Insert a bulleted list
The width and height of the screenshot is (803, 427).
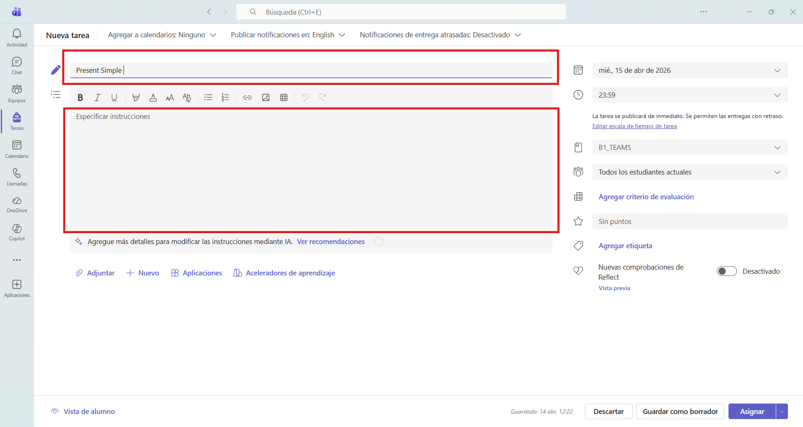pyautogui.click(x=208, y=98)
